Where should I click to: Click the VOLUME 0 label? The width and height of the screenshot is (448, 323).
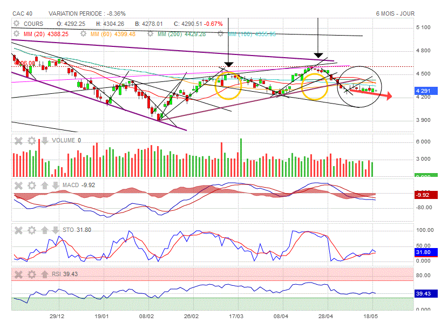[x=66, y=140]
